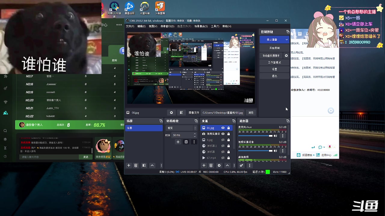The height and width of the screenshot is (216, 385).
Task: Undock the 来源 sources panel
Action: tap(233, 121)
